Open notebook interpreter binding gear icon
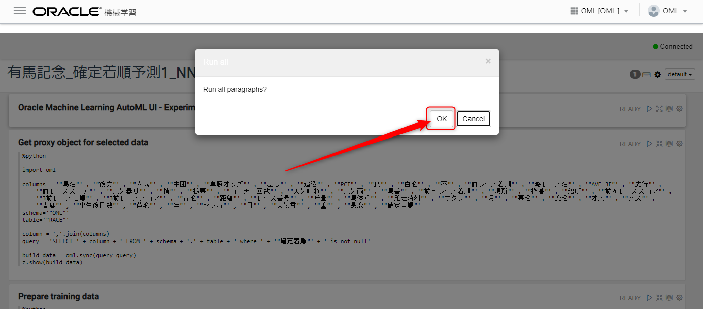Screen dimensions: 703x309 [x=658, y=75]
